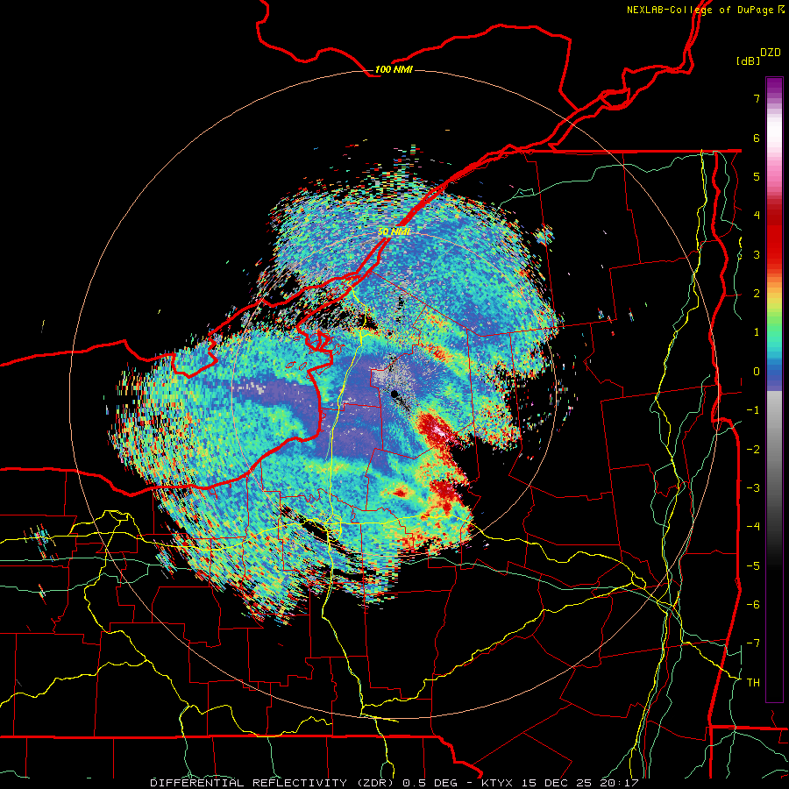Click the 20:17 timestamp in the caption
The height and width of the screenshot is (789, 789).
pyautogui.click(x=620, y=783)
